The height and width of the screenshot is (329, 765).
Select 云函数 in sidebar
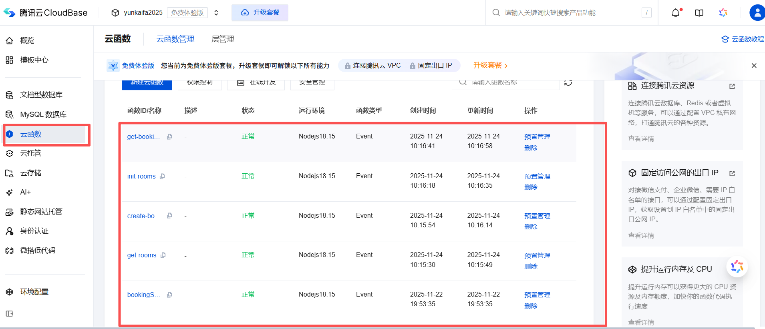pyautogui.click(x=45, y=134)
